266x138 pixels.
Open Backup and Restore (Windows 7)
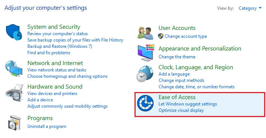pyautogui.click(x=60, y=46)
